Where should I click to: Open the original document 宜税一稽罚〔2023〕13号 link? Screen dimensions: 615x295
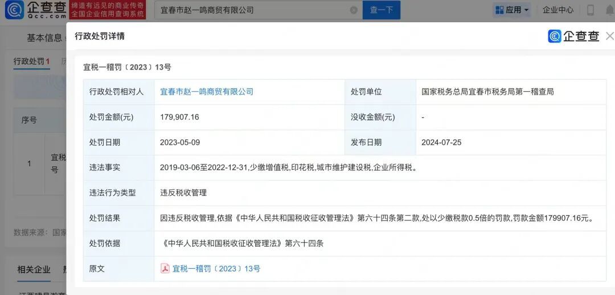pos(216,269)
